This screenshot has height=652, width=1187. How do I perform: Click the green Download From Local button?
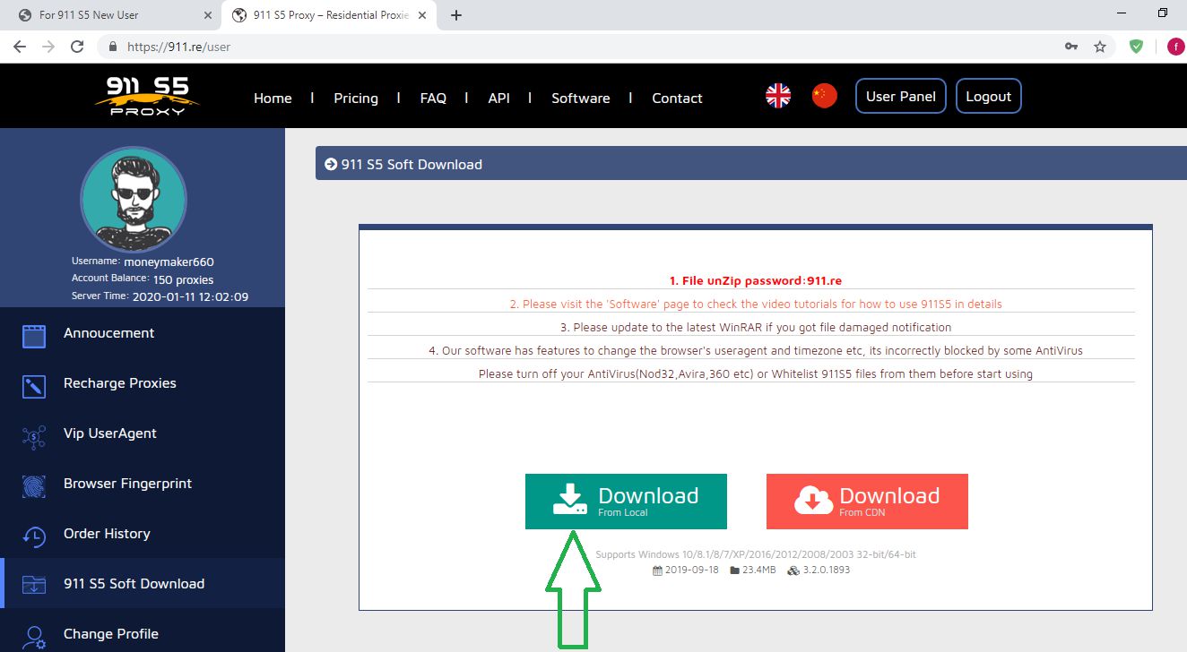(626, 502)
